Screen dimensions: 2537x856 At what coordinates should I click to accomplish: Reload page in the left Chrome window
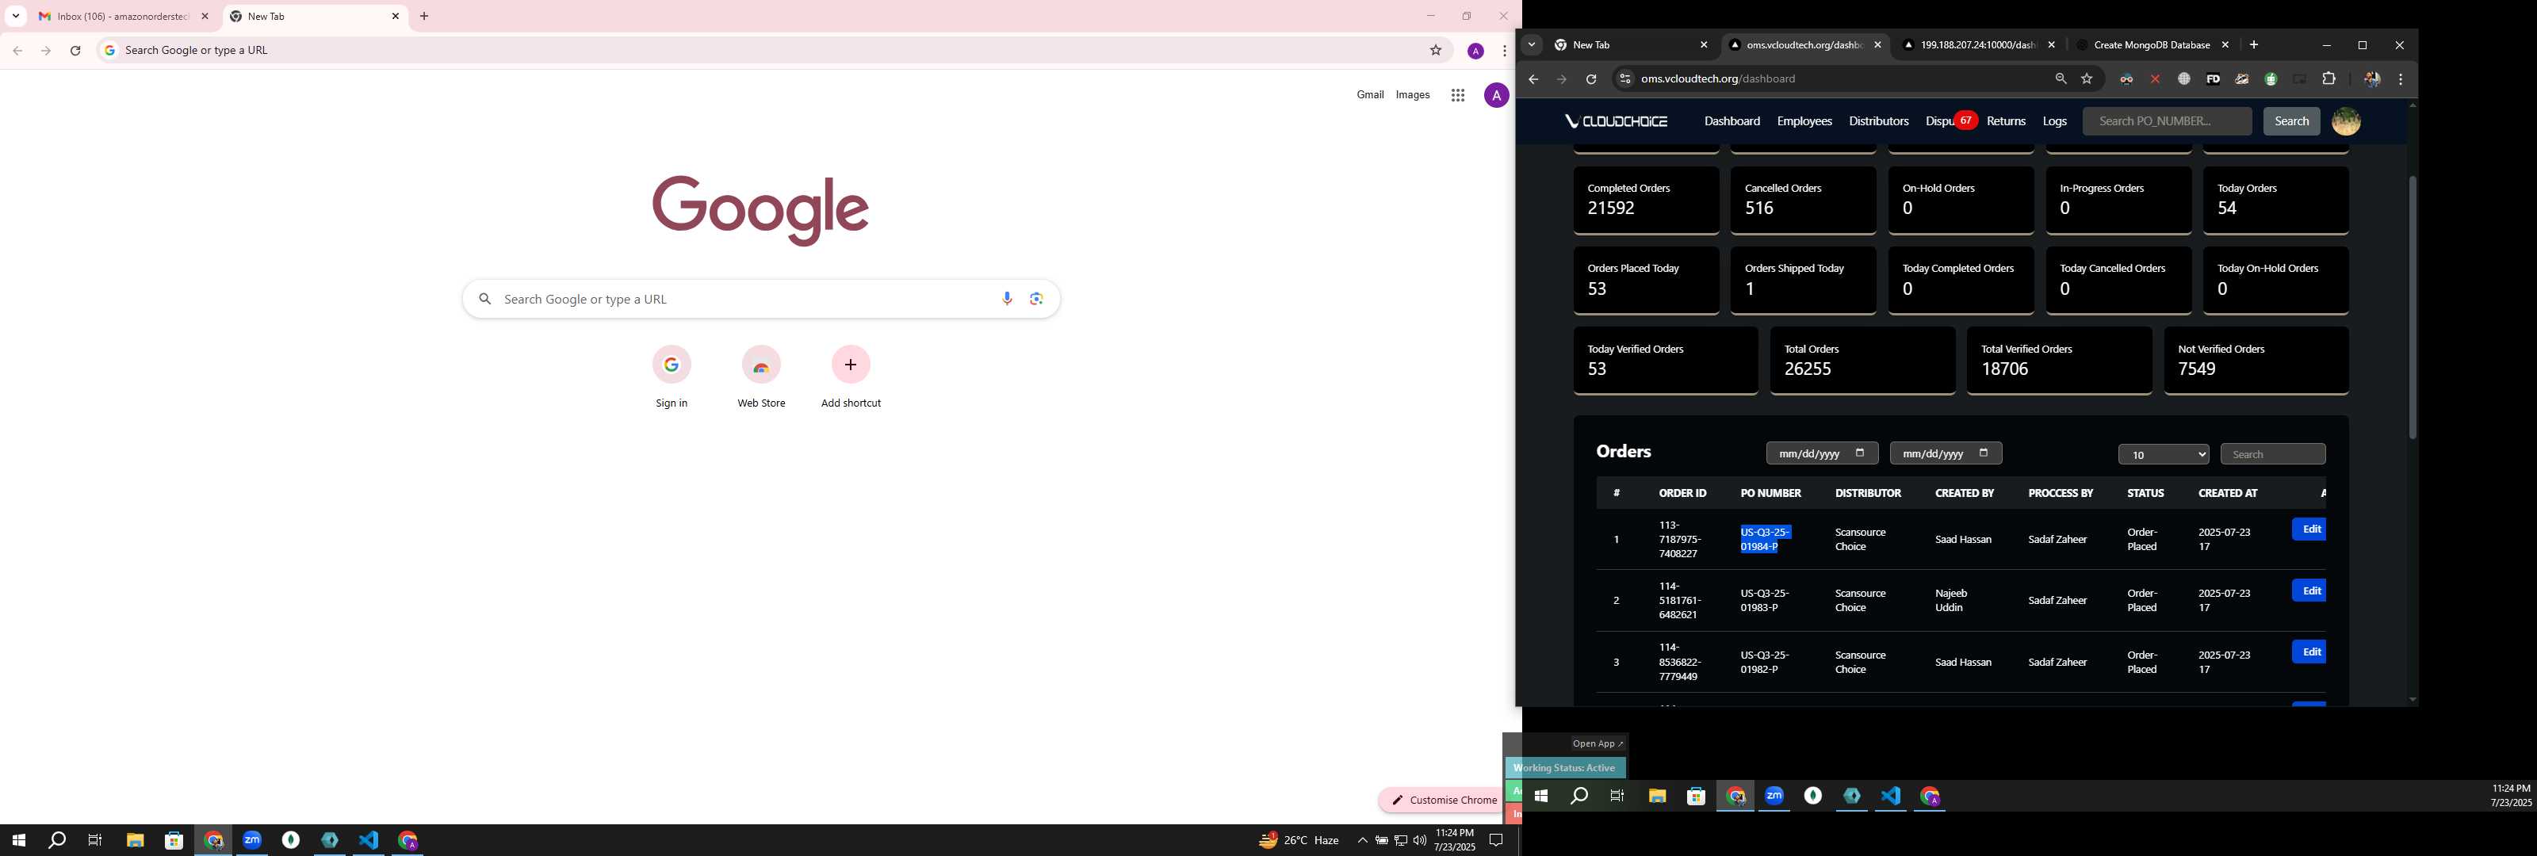click(x=76, y=50)
